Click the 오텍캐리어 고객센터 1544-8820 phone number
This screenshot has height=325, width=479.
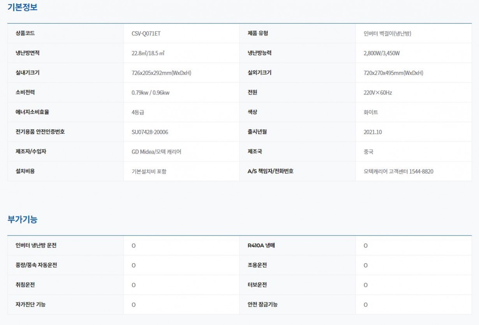pos(398,171)
